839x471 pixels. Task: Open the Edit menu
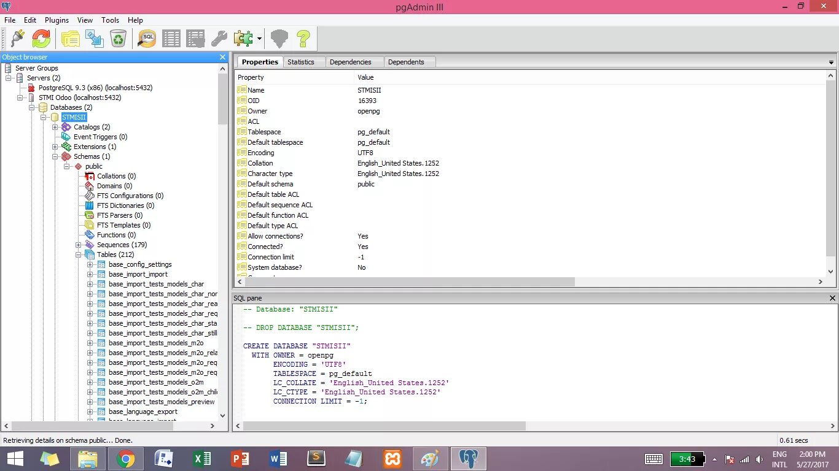(30, 20)
